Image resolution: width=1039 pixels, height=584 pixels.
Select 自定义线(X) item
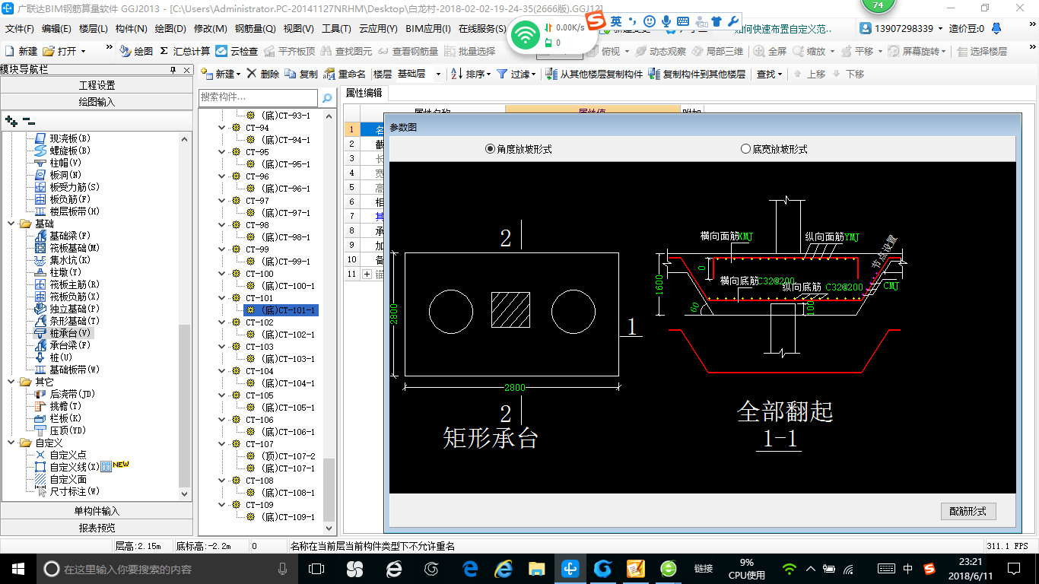(x=75, y=467)
